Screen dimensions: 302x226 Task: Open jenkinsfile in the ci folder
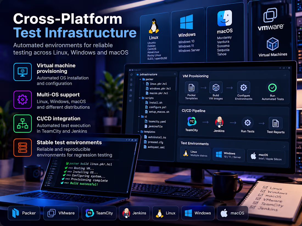pos(153,127)
